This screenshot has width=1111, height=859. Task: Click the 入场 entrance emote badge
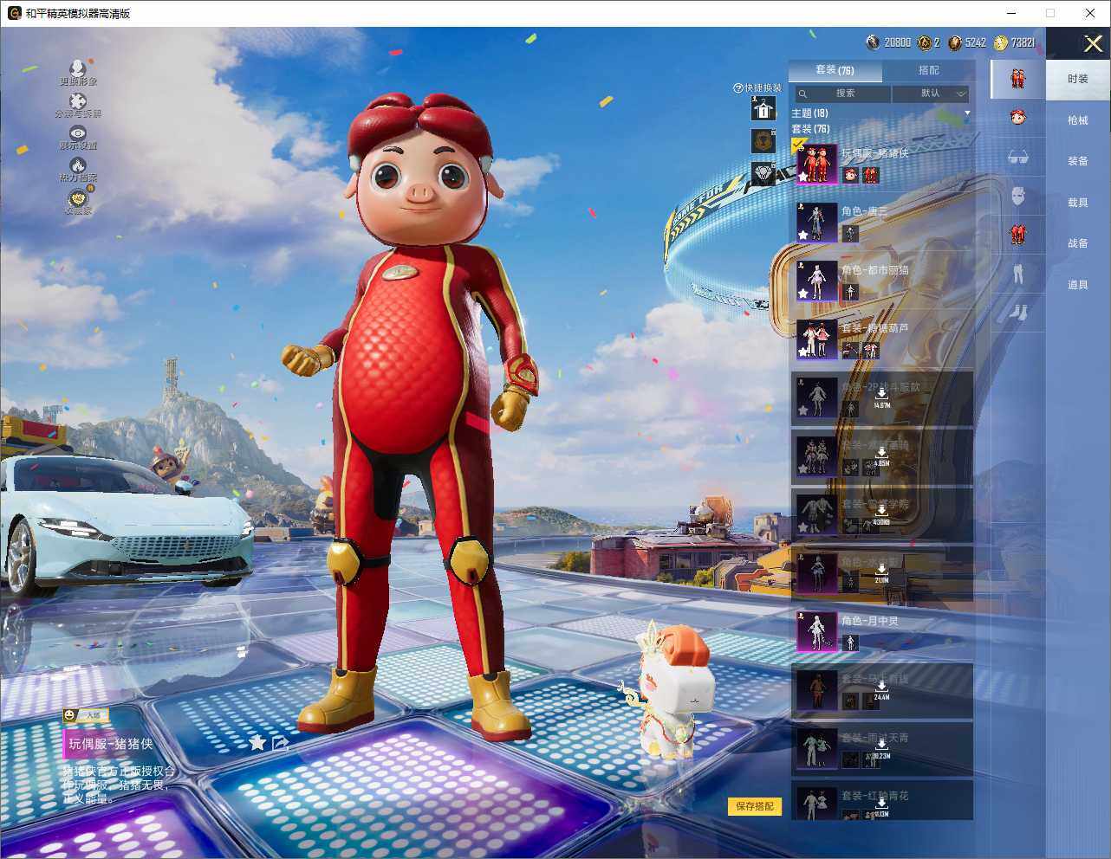pos(85,715)
